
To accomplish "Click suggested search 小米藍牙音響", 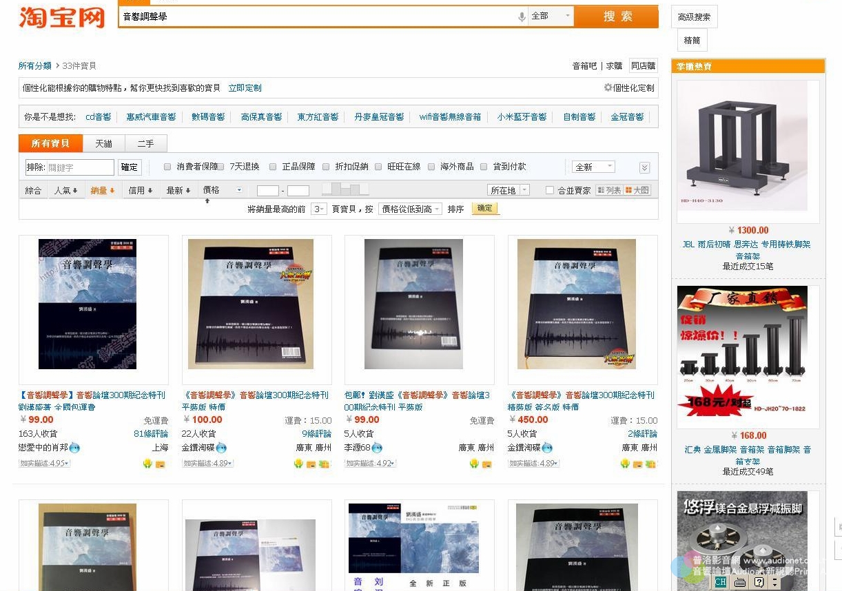I will click(522, 116).
